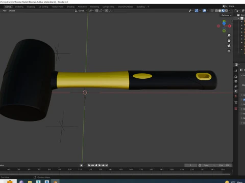Toggle the camera view icon

tap(229, 46)
